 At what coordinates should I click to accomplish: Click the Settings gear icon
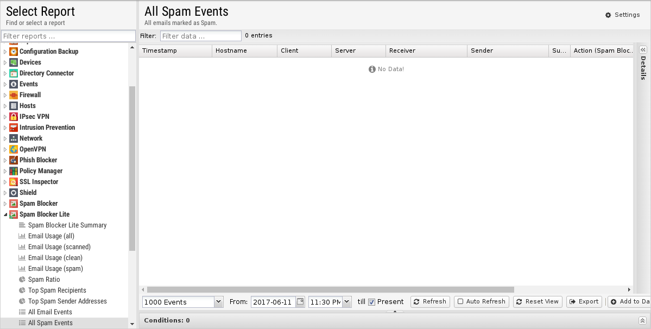[x=608, y=15]
